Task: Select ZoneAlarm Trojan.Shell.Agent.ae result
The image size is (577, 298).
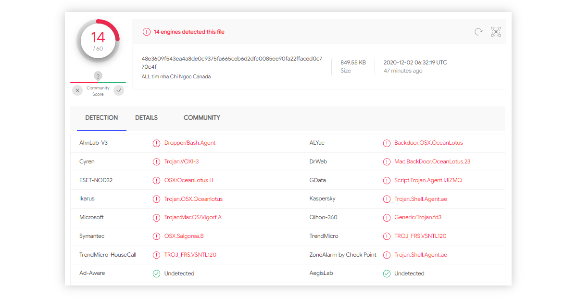Action: [x=421, y=255]
